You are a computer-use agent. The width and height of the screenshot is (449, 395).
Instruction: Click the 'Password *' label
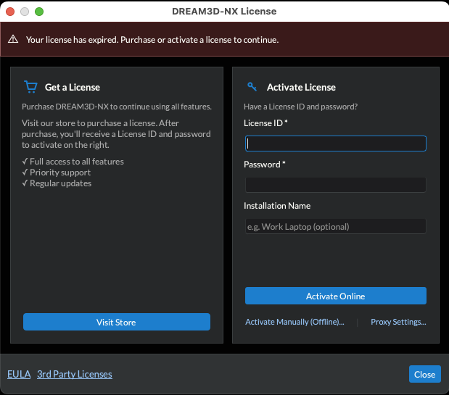(x=264, y=165)
